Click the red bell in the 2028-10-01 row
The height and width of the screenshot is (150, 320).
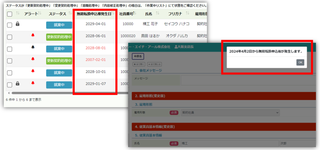(33, 71)
